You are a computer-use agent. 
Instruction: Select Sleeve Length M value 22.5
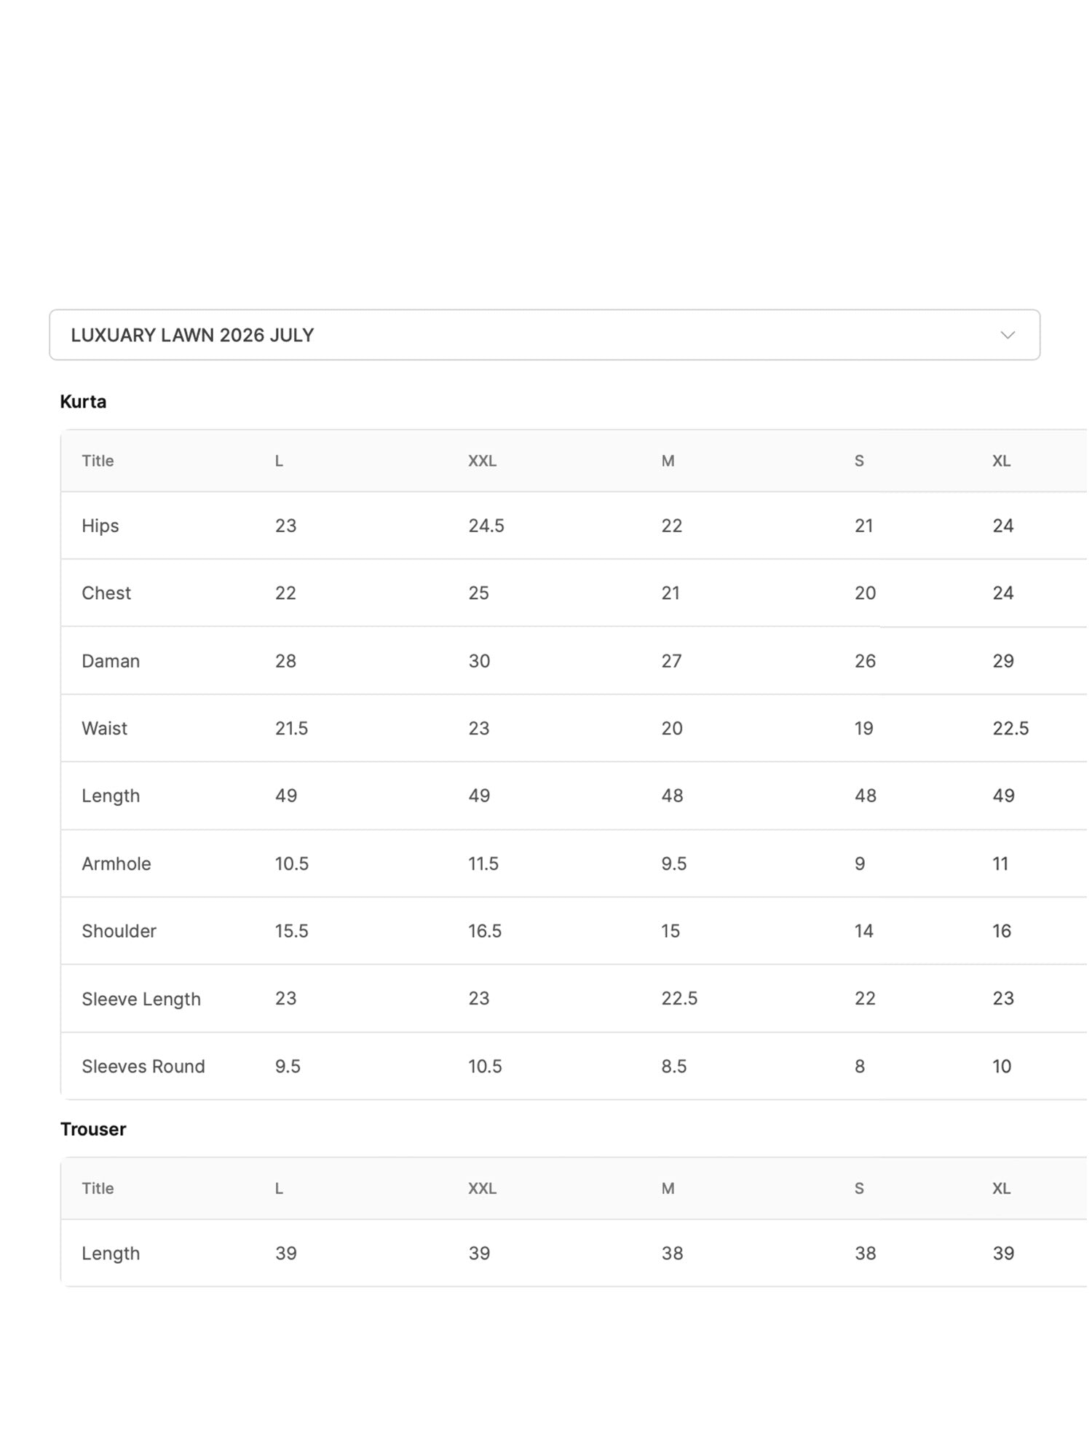(x=679, y=998)
